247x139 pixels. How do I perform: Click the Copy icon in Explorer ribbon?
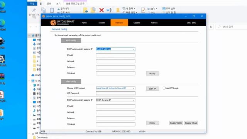(44, 10)
